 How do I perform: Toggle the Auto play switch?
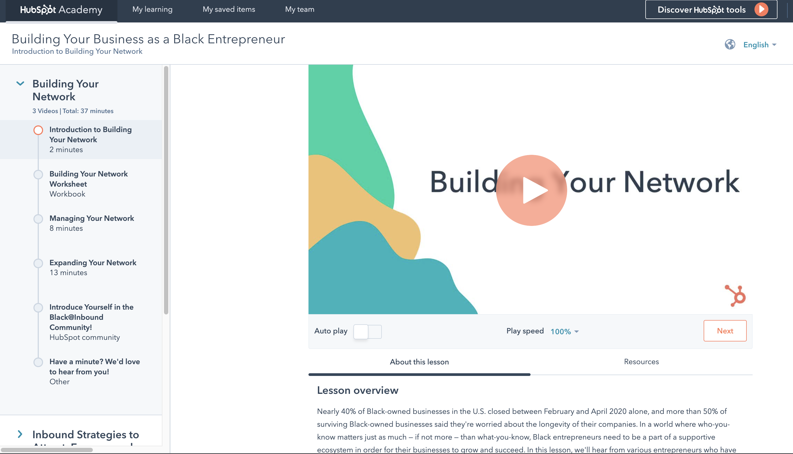pyautogui.click(x=367, y=332)
